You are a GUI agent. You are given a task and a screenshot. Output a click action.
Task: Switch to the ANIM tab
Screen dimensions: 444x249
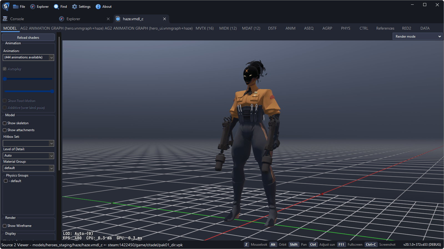coord(291,28)
